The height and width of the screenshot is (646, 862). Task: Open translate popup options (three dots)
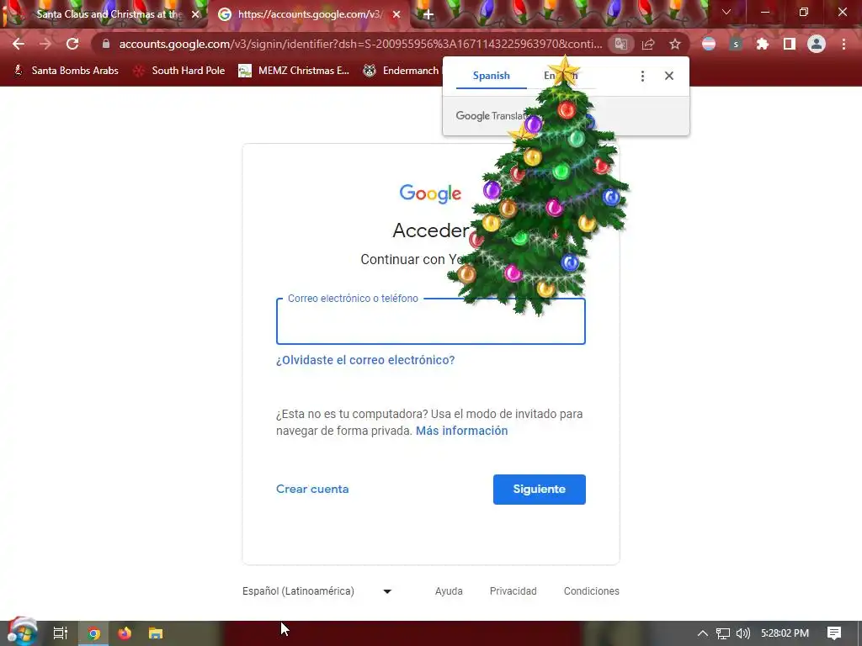[642, 76]
